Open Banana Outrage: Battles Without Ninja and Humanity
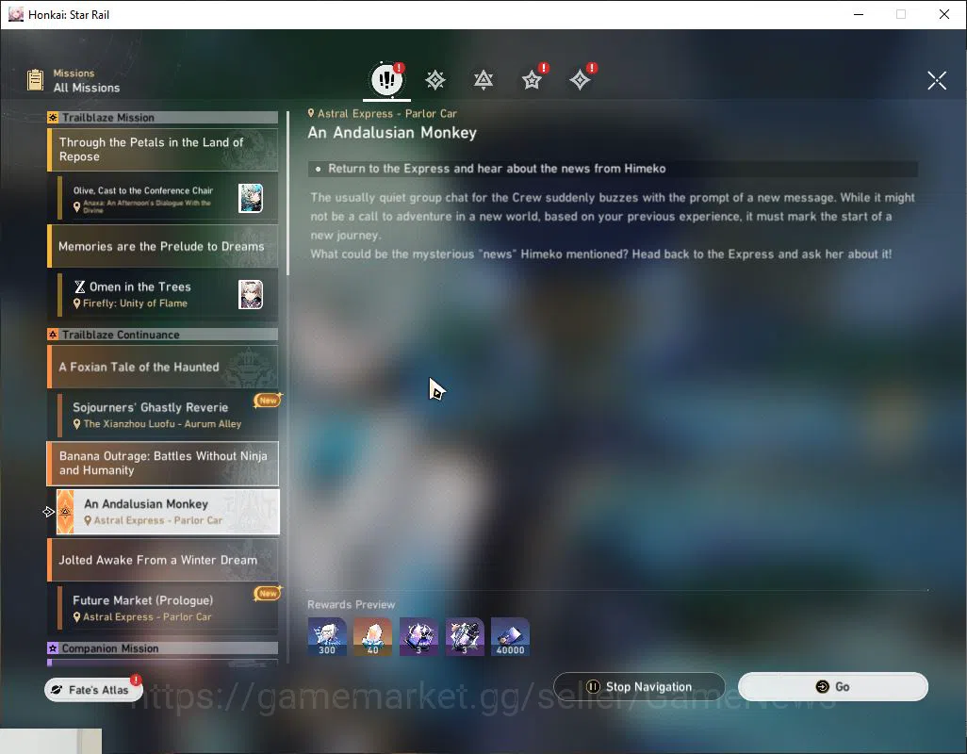967x754 pixels. 163,463
